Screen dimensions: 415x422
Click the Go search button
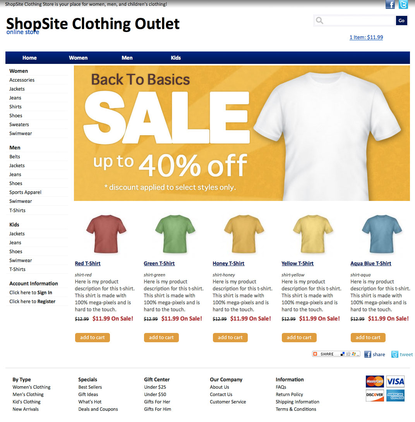coord(401,21)
